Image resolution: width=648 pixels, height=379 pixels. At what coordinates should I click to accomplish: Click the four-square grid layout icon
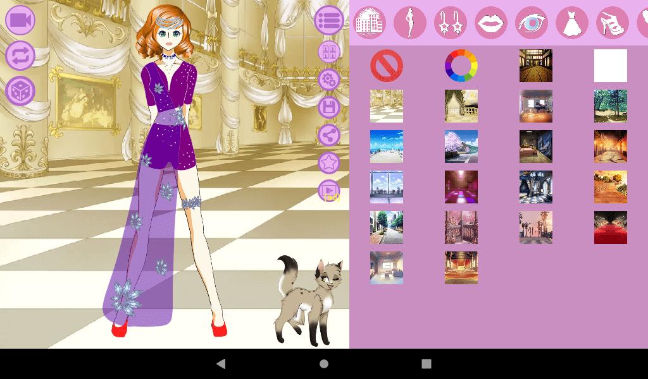point(329,52)
